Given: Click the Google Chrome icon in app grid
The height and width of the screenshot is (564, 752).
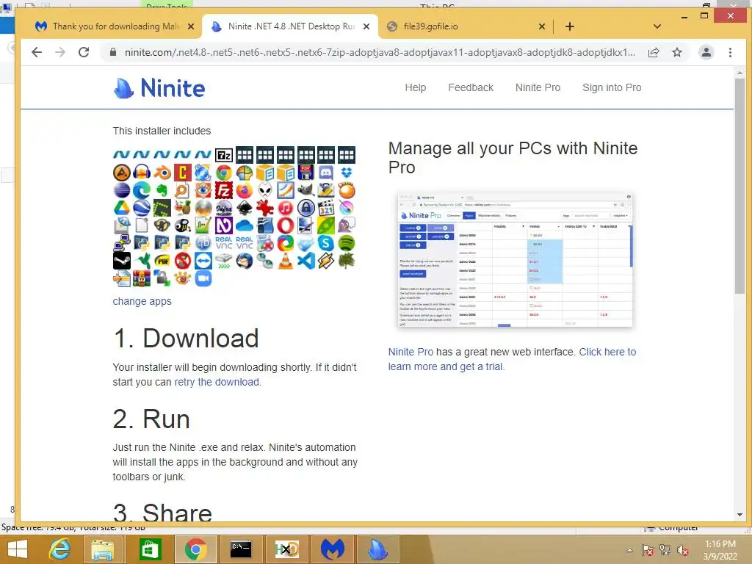Looking at the screenshot, I should [x=223, y=172].
